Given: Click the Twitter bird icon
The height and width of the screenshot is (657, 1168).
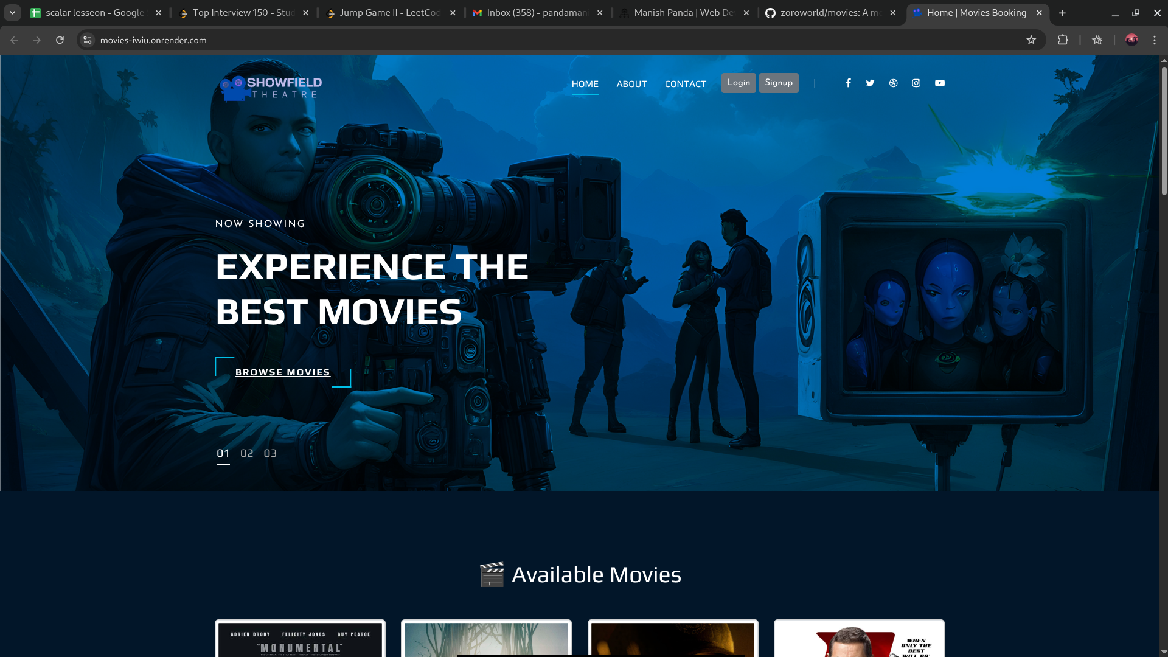Looking at the screenshot, I should coord(870,83).
